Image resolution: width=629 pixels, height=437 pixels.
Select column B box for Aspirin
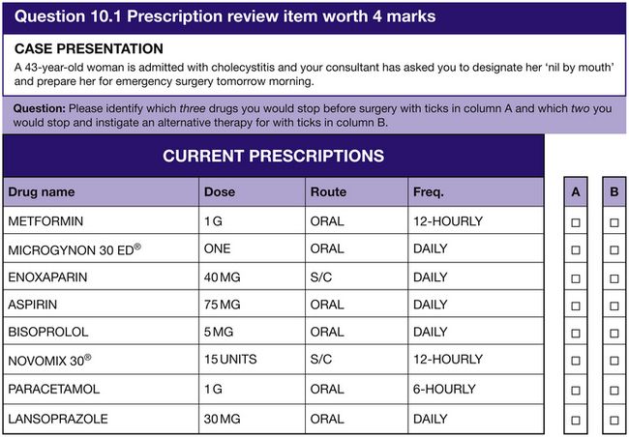(x=614, y=306)
